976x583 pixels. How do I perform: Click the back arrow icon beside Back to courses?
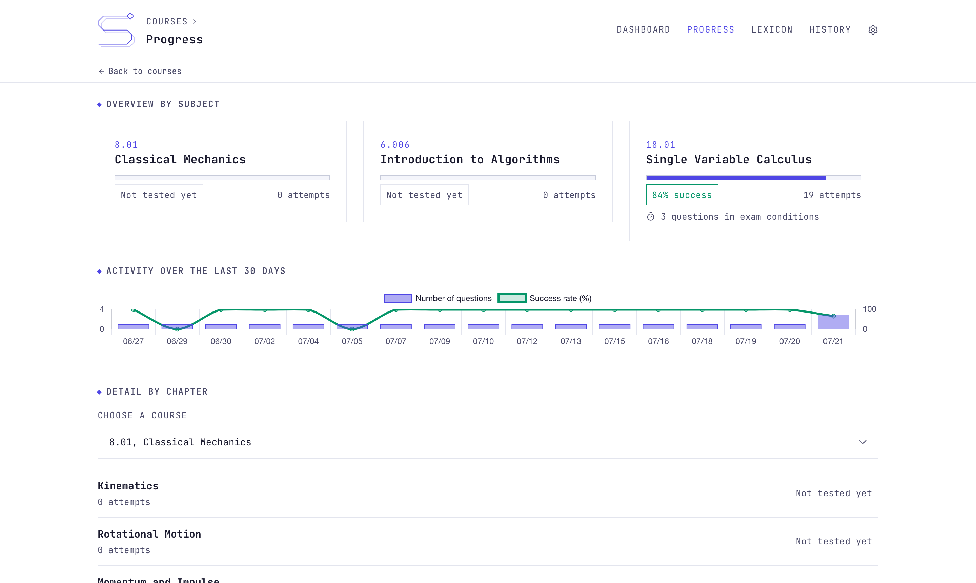click(101, 72)
